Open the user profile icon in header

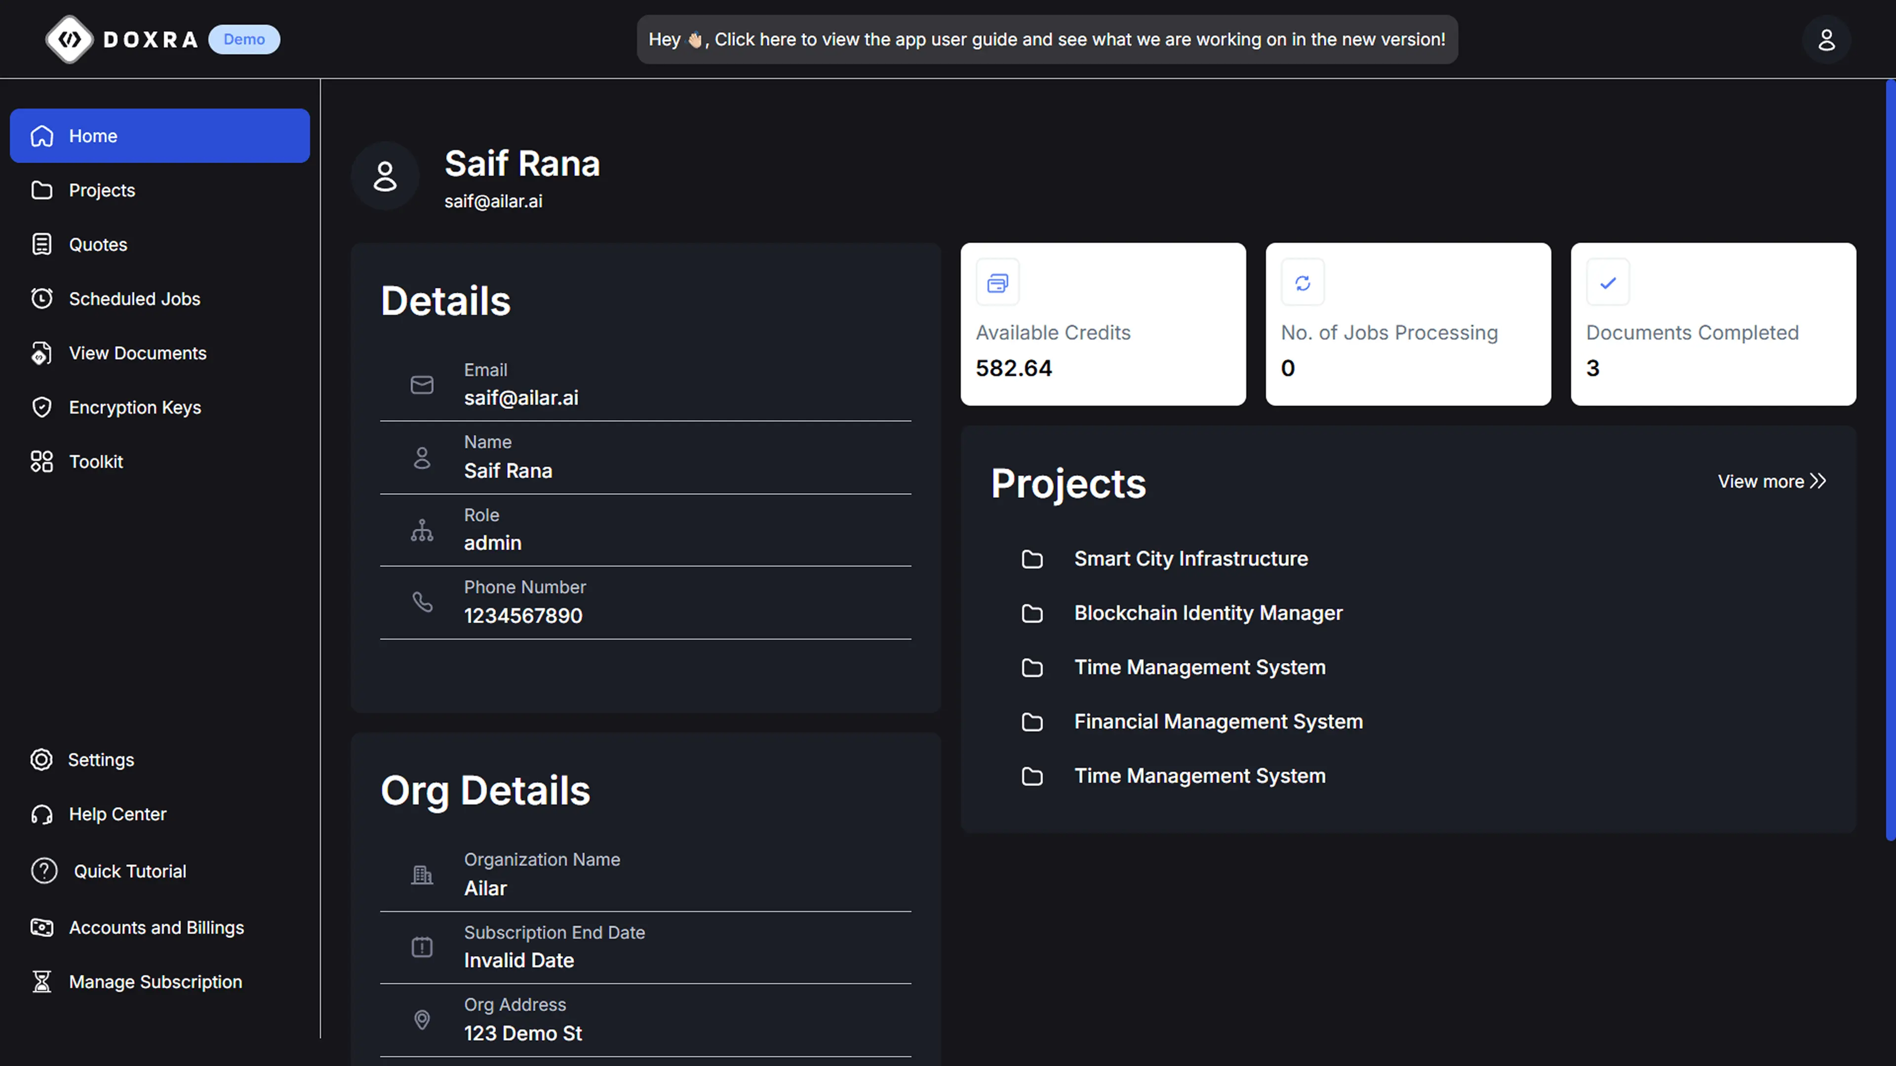pyautogui.click(x=1826, y=39)
